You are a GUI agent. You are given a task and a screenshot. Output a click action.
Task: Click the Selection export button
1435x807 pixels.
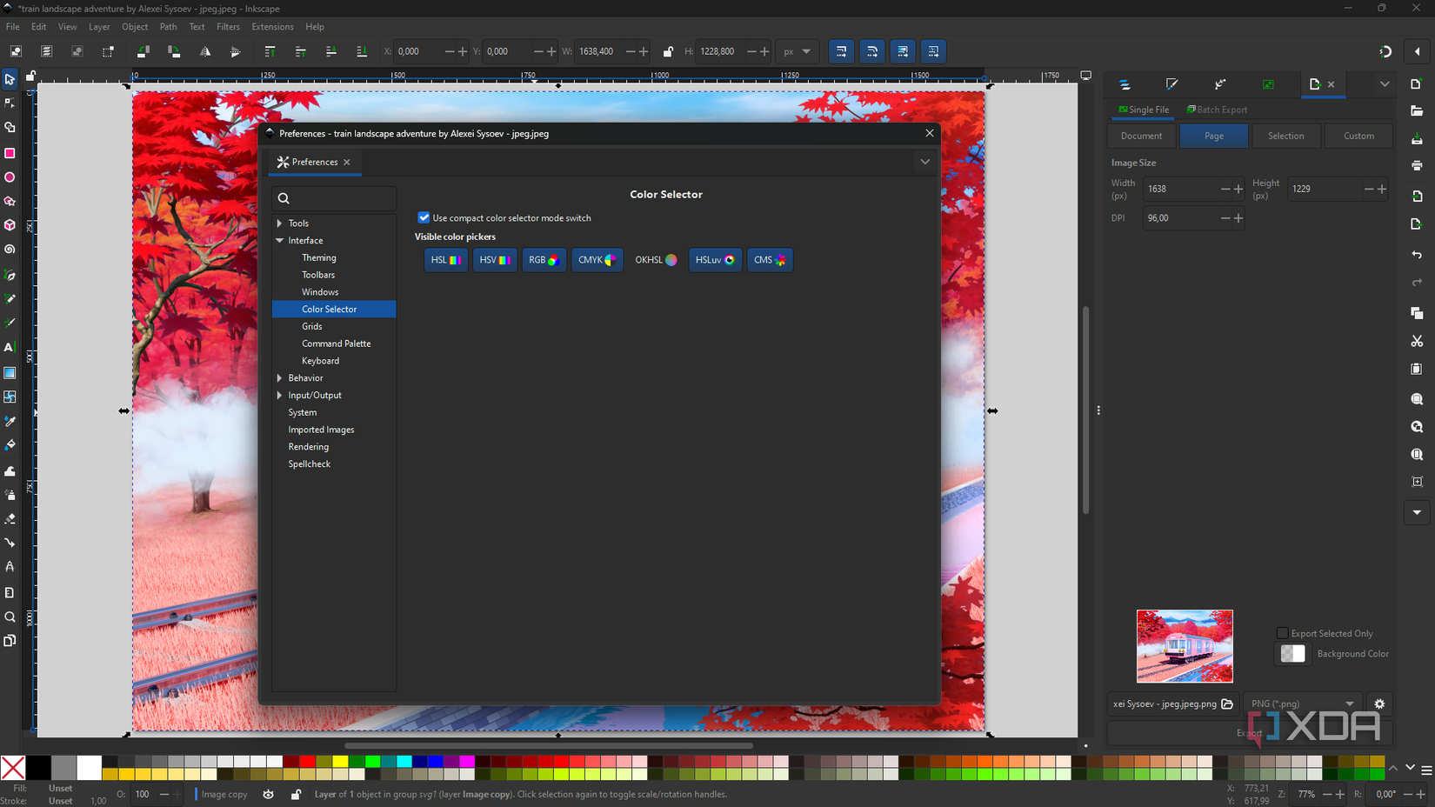pos(1285,136)
